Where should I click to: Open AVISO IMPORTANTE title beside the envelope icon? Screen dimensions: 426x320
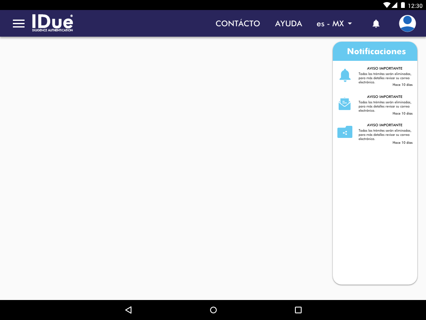pyautogui.click(x=384, y=97)
